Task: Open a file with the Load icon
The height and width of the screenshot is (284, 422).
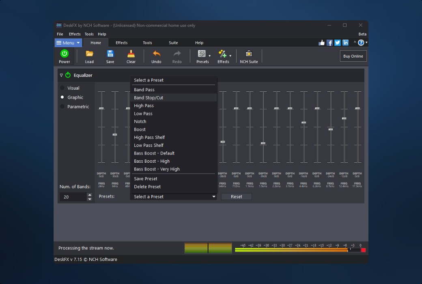Action: click(89, 53)
